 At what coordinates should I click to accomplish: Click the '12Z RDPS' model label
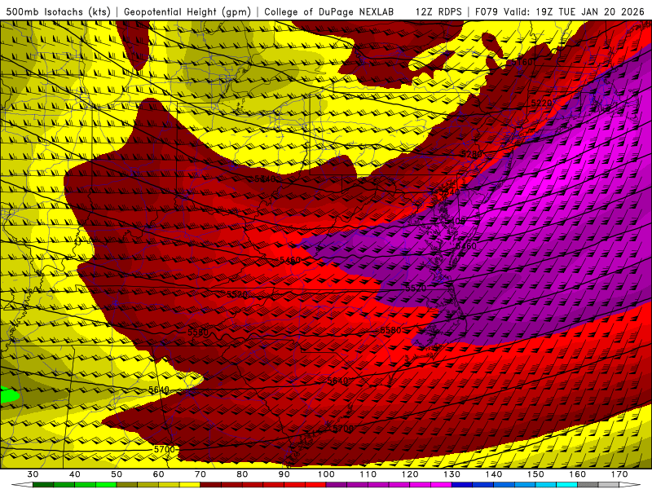pos(438,11)
